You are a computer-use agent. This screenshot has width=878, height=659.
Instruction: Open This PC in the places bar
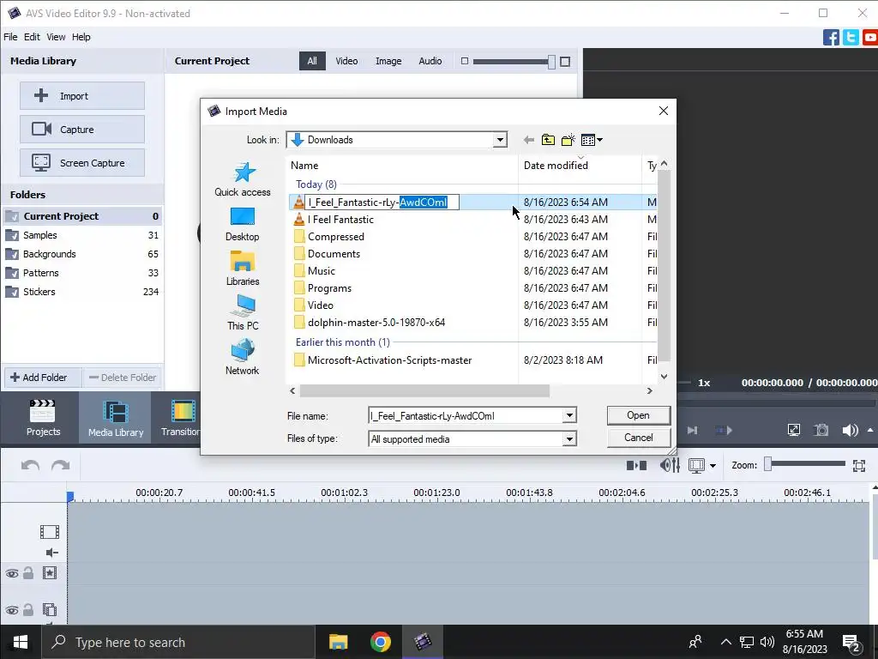click(x=243, y=313)
